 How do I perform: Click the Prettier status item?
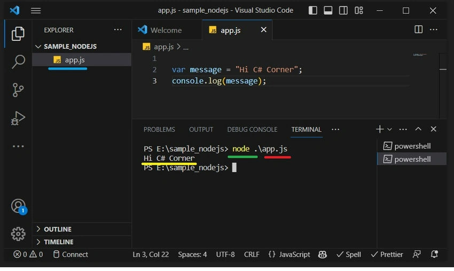pyautogui.click(x=387, y=254)
